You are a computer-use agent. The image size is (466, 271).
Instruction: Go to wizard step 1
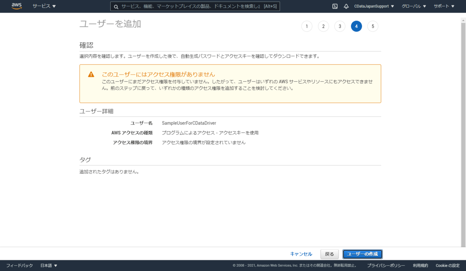click(x=306, y=26)
